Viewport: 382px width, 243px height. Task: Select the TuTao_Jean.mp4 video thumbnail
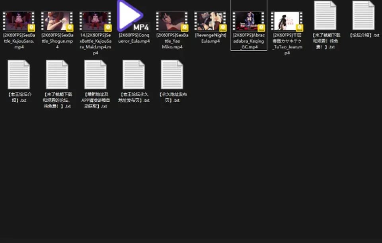click(x=287, y=21)
